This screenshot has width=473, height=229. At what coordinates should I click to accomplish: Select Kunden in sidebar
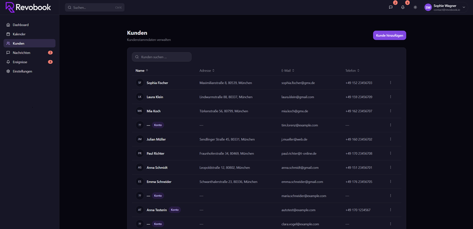[30, 44]
